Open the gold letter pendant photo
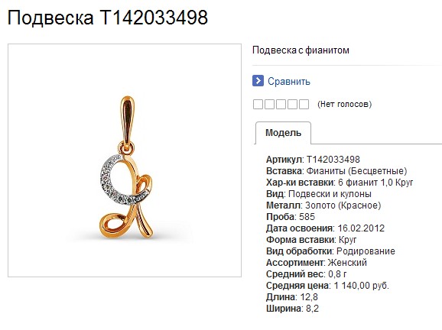Image resolution: width=442 pixels, height=330 pixels. (x=125, y=160)
